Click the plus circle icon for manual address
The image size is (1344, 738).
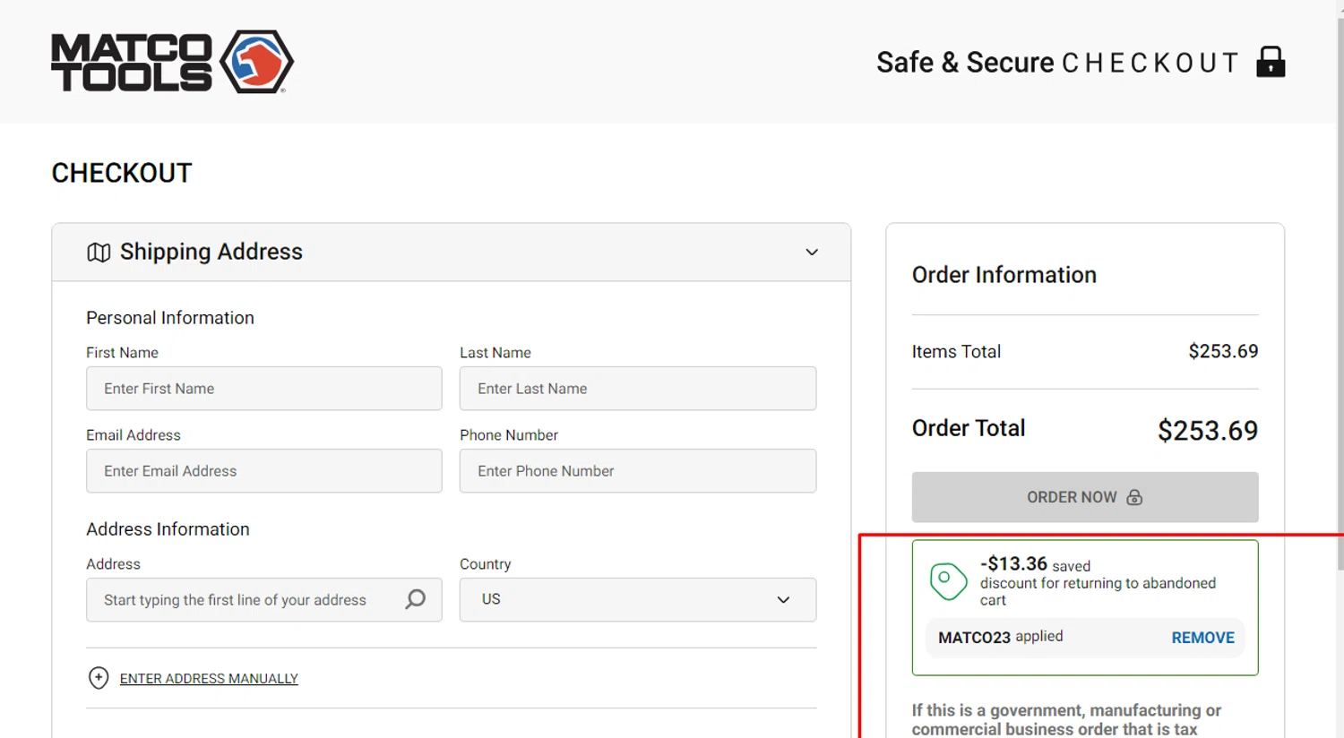(99, 678)
